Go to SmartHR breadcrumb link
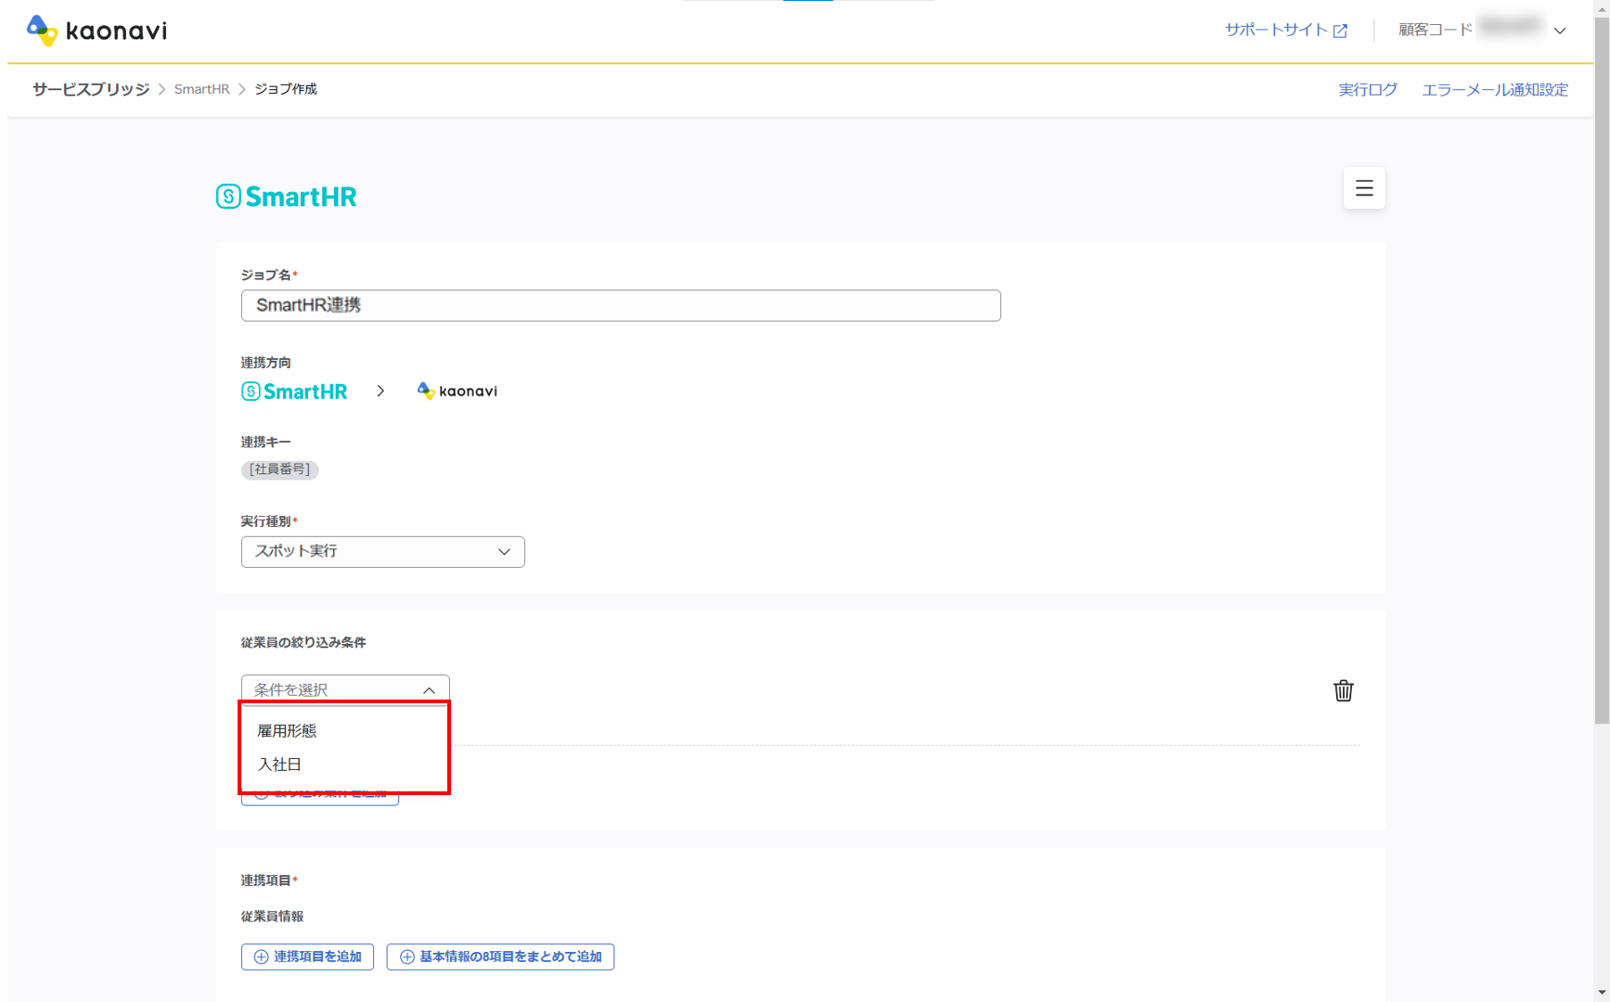The height and width of the screenshot is (1002, 1610). coord(201,89)
